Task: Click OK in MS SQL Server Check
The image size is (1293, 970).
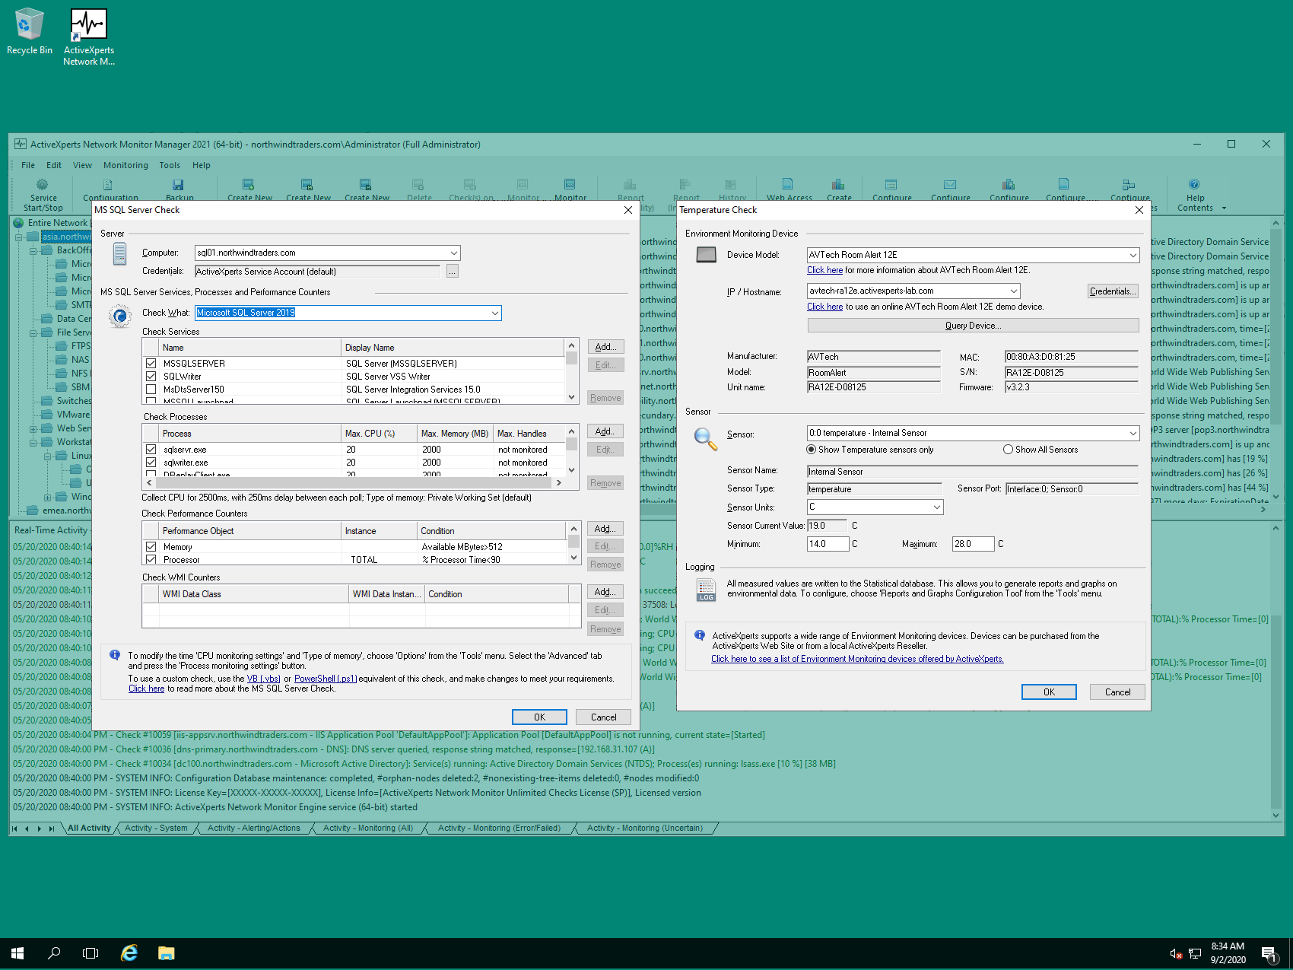Action: coord(539,717)
